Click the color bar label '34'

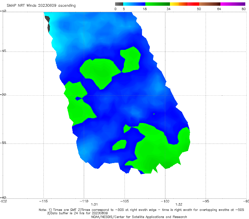(x=169, y=9)
